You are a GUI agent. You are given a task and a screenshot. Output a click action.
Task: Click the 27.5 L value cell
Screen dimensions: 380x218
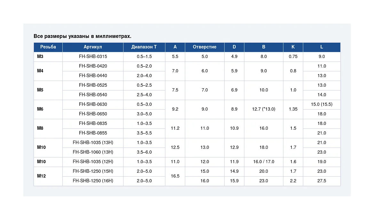321,181
